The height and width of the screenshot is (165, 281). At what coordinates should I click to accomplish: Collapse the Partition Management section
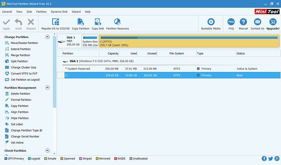(47, 88)
